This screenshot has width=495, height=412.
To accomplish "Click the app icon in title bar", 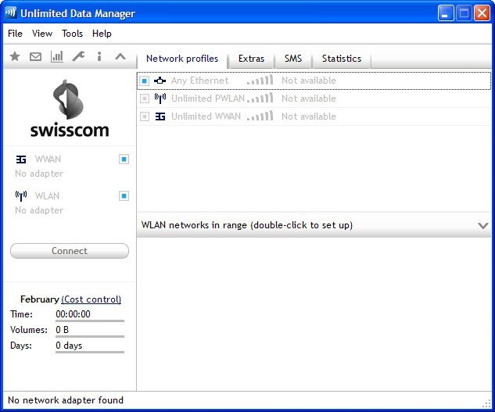I will [x=11, y=13].
